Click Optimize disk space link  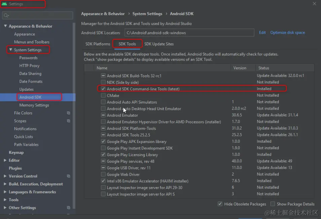(x=287, y=33)
